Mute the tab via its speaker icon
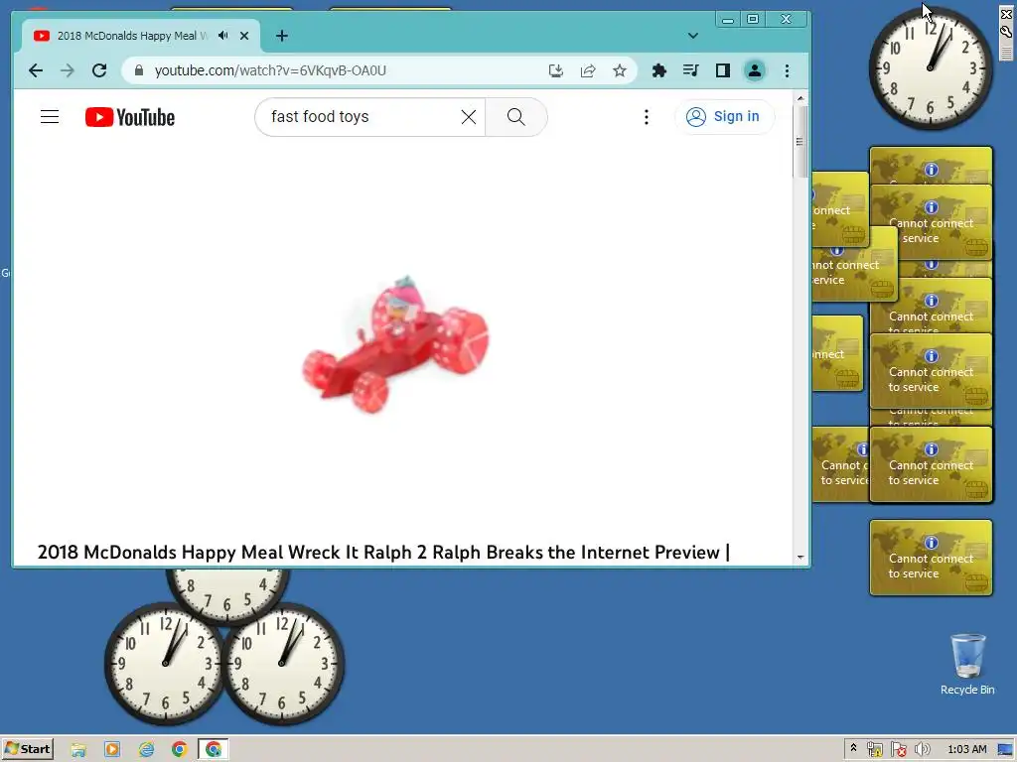This screenshot has width=1017, height=762. [223, 36]
